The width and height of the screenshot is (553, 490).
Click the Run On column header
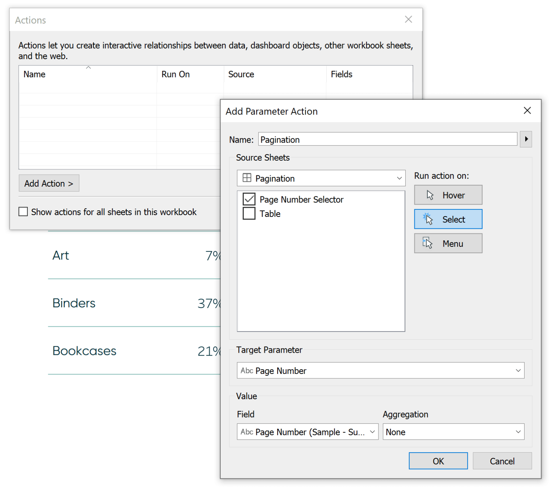[x=176, y=74]
